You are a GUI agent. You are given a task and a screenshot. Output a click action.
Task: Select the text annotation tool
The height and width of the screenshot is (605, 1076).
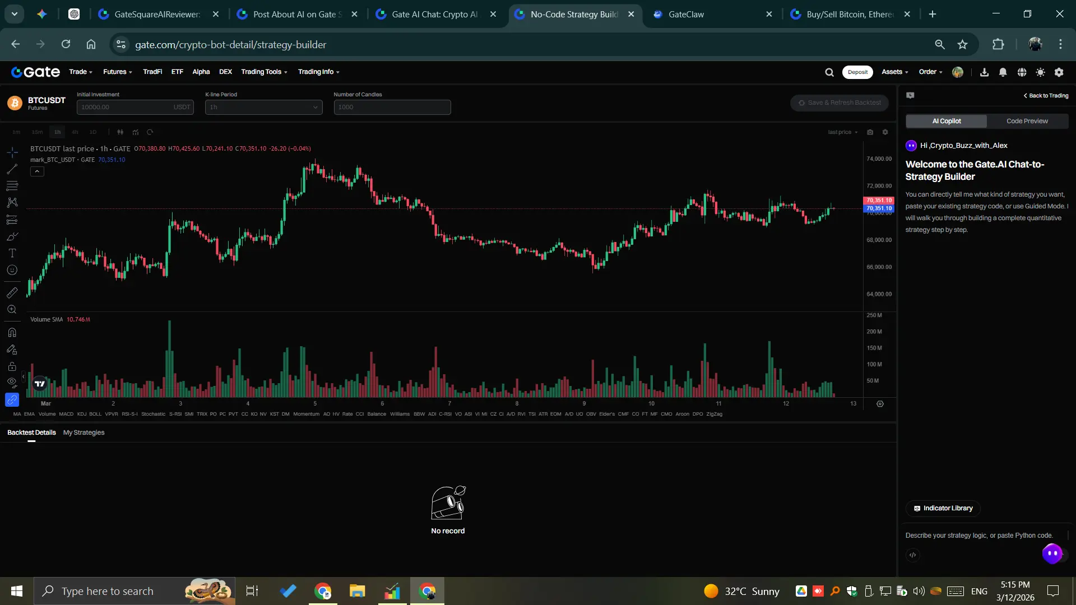coord(12,253)
